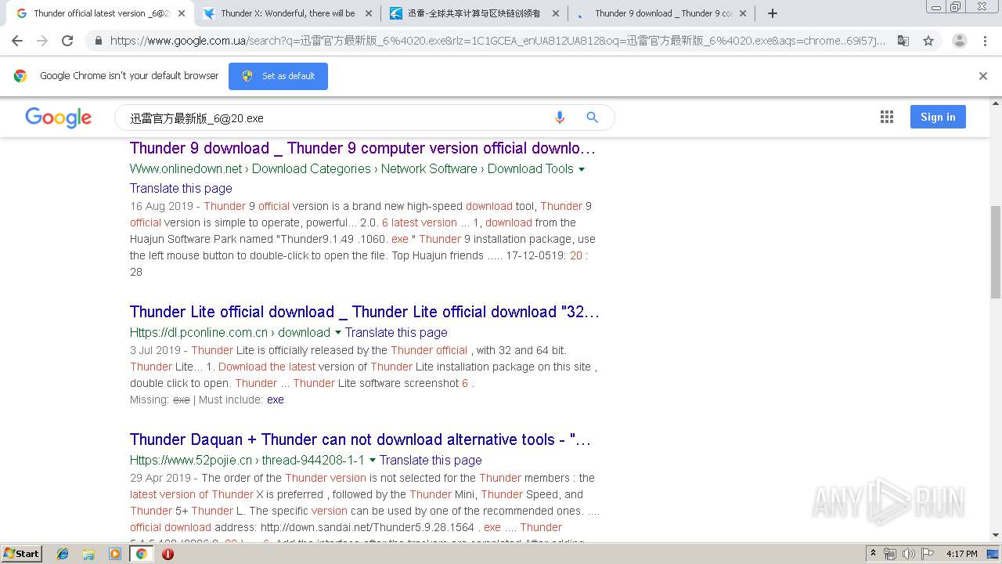Go forward to the next page

pos(42,41)
